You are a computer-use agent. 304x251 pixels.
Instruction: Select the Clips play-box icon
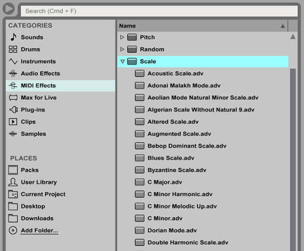13,122
